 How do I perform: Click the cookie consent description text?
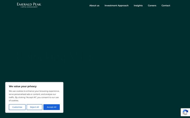(34, 96)
